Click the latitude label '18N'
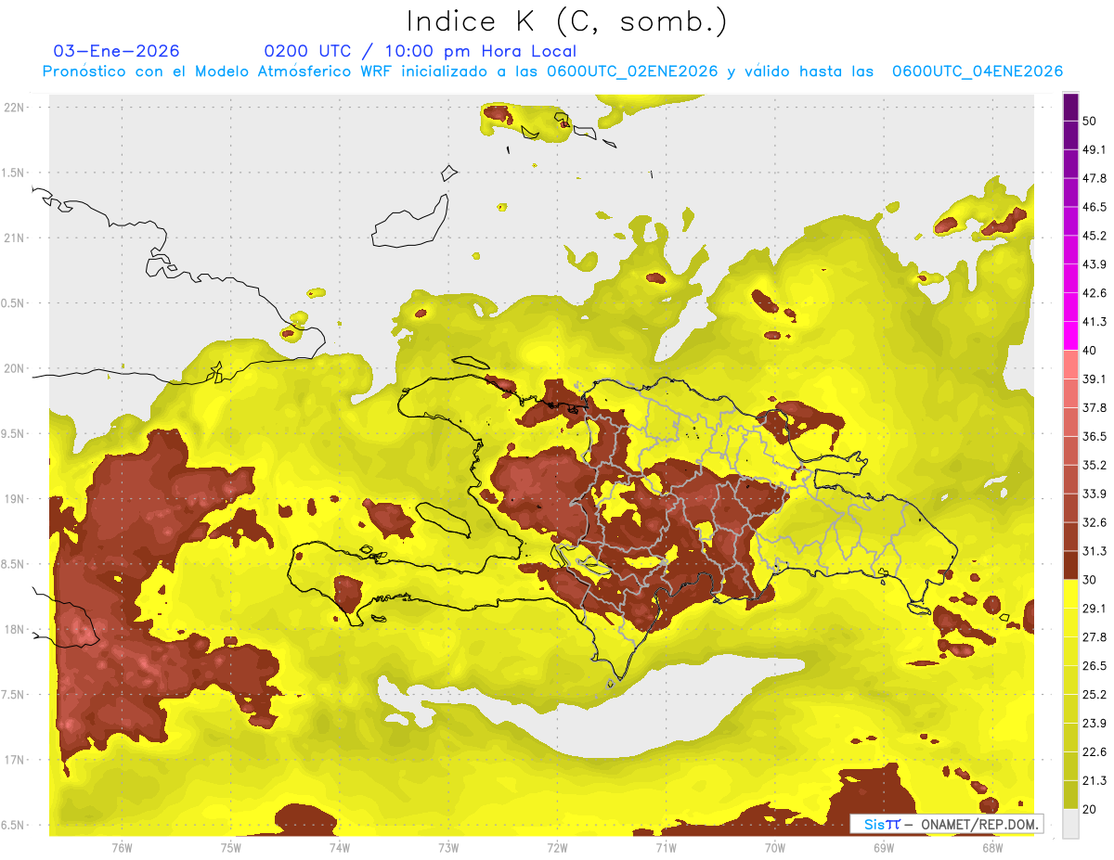1114x860 pixels. 14,630
